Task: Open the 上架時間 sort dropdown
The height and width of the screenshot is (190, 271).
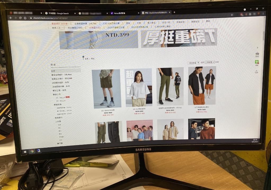Action: coord(209,62)
